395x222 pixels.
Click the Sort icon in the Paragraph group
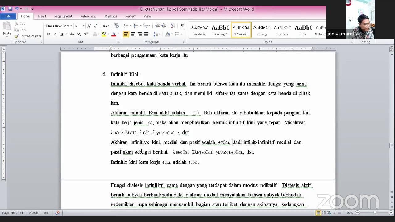coord(173,26)
